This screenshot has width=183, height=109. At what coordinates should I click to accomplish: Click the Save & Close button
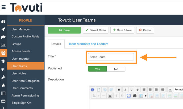coord(95,30)
